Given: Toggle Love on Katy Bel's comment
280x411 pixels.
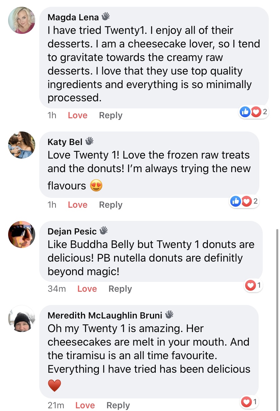Looking at the screenshot, I should click(x=78, y=205).
